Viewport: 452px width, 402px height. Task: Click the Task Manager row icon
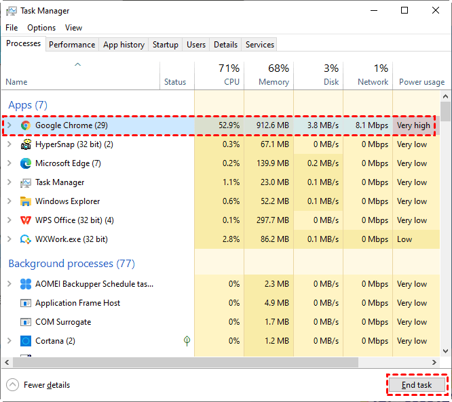pos(26,182)
